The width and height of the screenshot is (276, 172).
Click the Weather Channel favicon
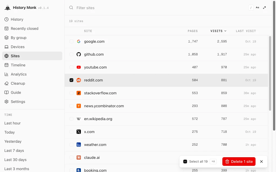79,145
